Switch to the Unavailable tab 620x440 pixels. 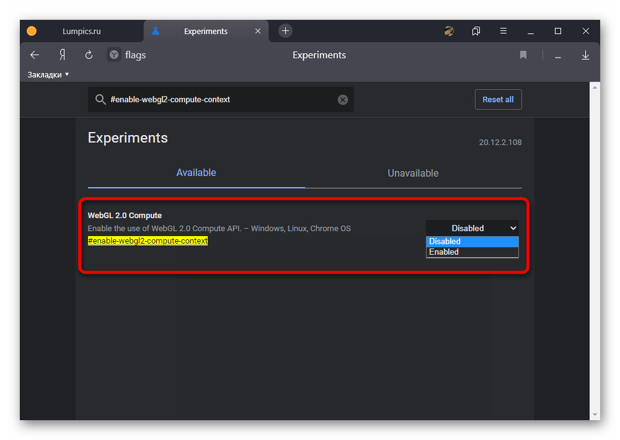[x=413, y=174]
